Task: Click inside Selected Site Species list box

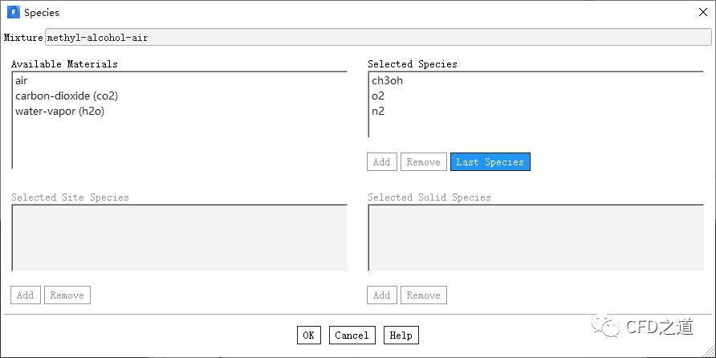Action: tap(179, 238)
